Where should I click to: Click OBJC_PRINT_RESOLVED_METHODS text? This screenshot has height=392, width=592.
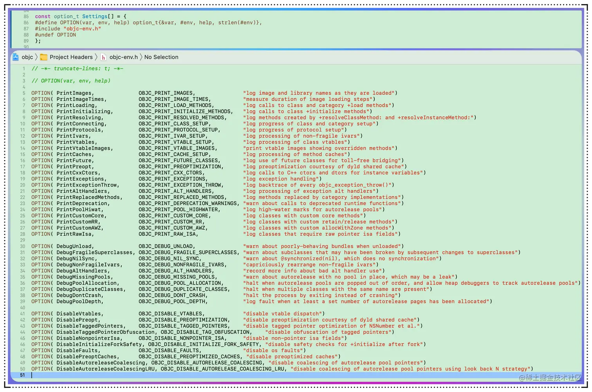click(x=182, y=118)
